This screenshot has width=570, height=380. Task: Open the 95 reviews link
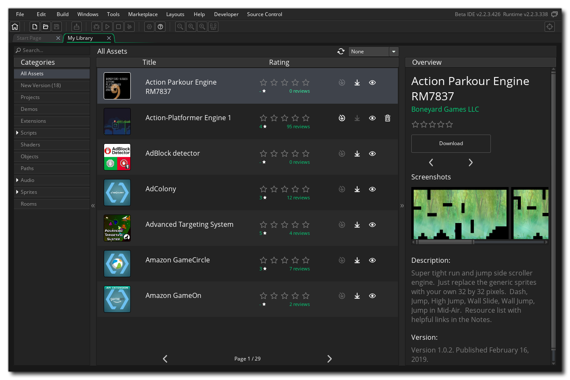click(298, 127)
